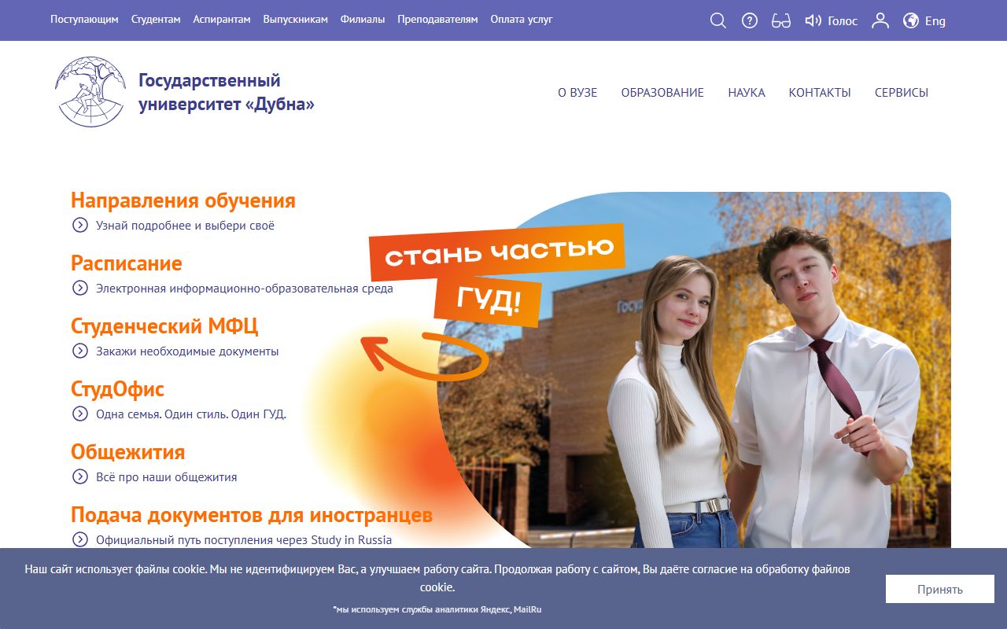
Task: Expand the ОБРАЗОВАНИЕ navigation menu
Action: tap(662, 93)
